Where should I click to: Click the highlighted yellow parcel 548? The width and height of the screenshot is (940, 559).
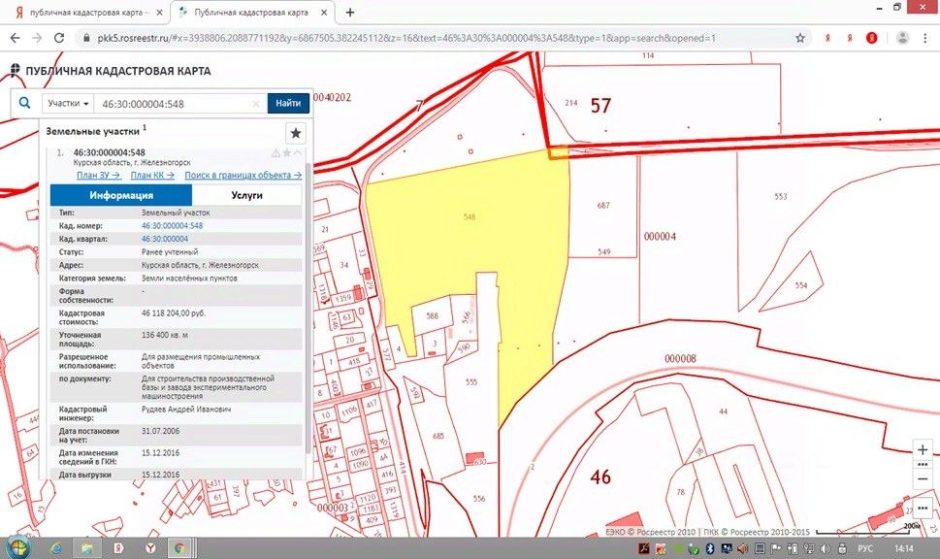point(470,216)
